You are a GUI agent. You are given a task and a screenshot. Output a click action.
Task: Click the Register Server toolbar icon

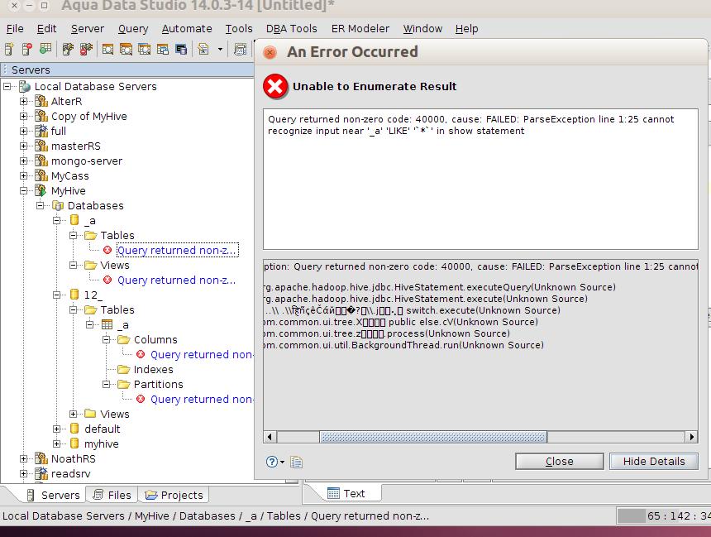click(9, 49)
